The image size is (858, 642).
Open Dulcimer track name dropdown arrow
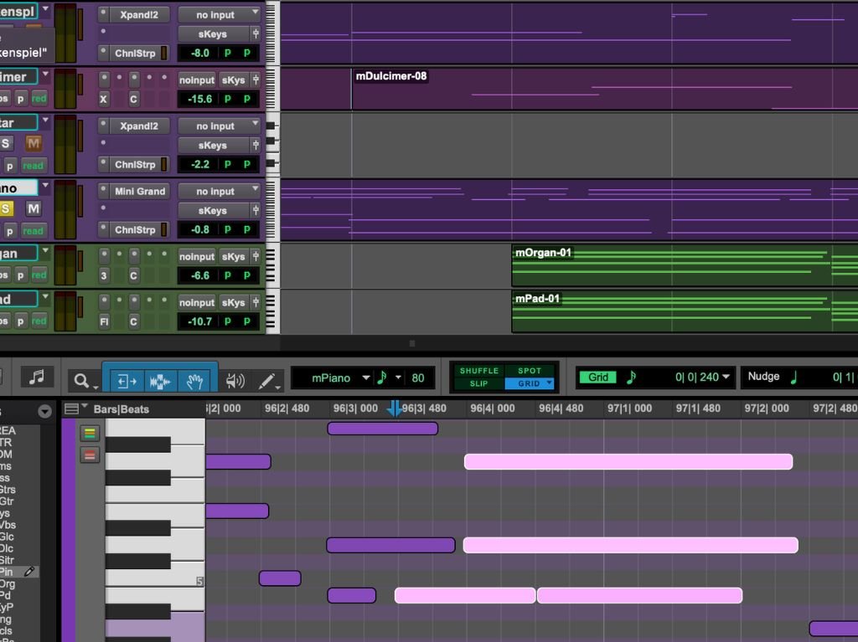tap(45, 74)
